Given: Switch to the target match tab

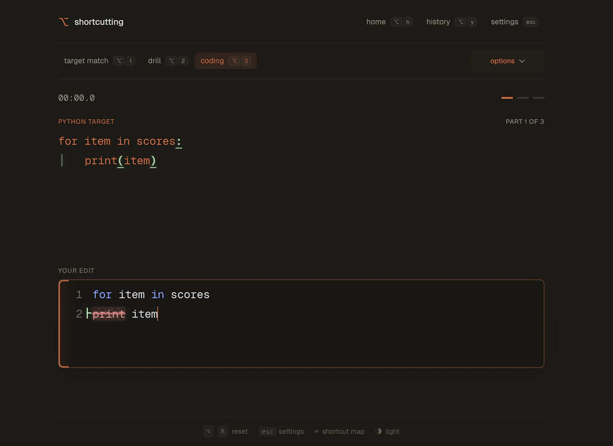Looking at the screenshot, I should [x=99, y=61].
